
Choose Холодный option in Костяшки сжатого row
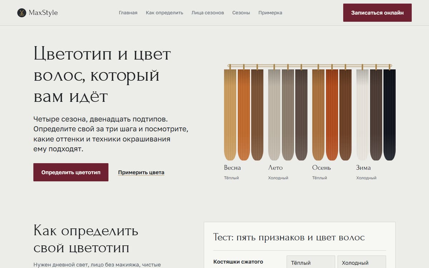(x=362, y=262)
